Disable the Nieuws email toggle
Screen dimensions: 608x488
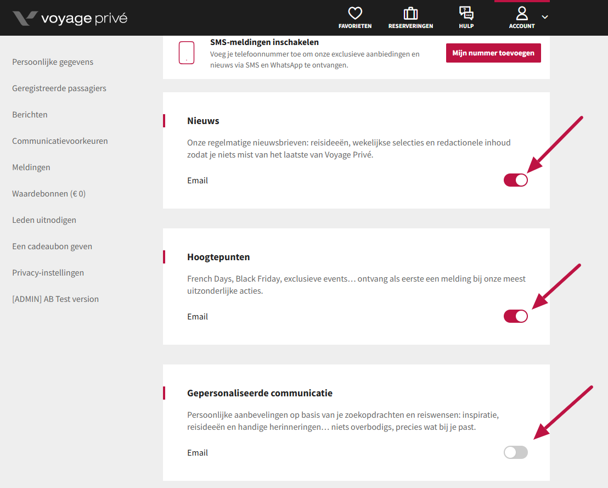[x=515, y=180]
